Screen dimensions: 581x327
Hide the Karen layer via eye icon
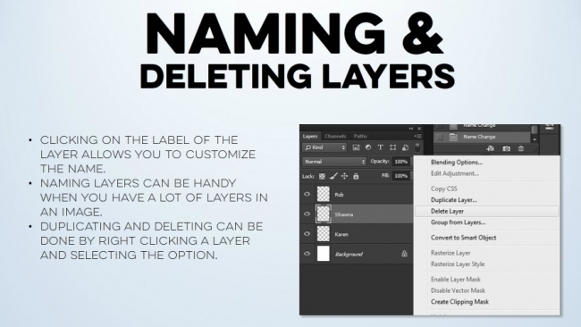(307, 234)
